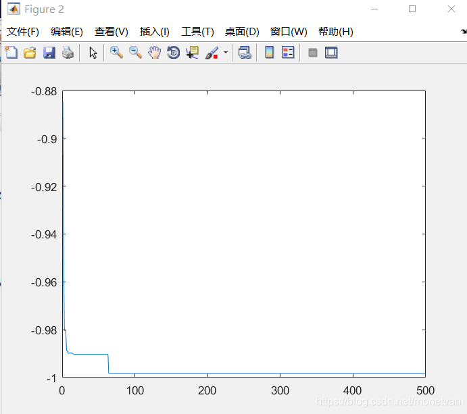
Task: Click the Hide Plot Tools icon
Action: click(x=313, y=53)
